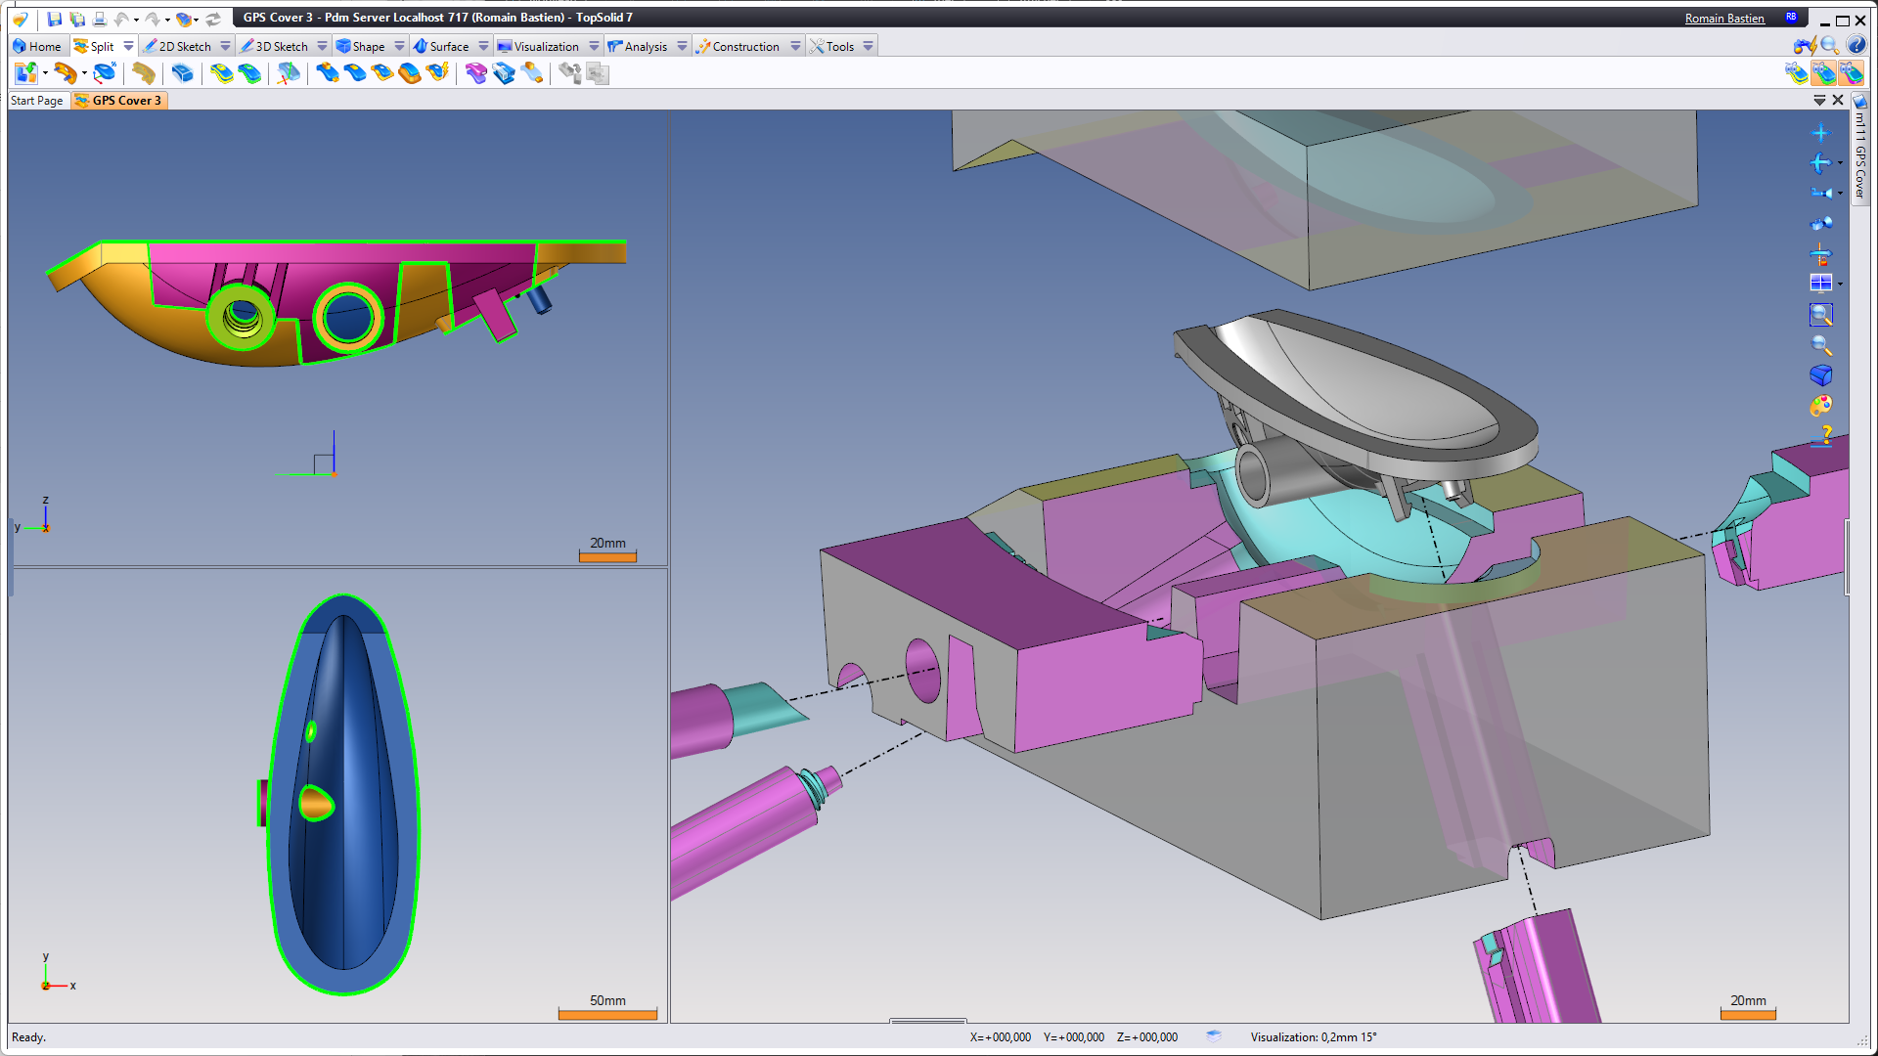Screen dimensions: 1878x1056
Task: Select the zoom window magnifier icon
Action: pos(1820,315)
